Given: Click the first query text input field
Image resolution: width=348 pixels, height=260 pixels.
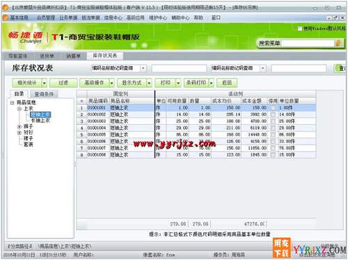Looking at the screenshot, I should pos(179,68).
